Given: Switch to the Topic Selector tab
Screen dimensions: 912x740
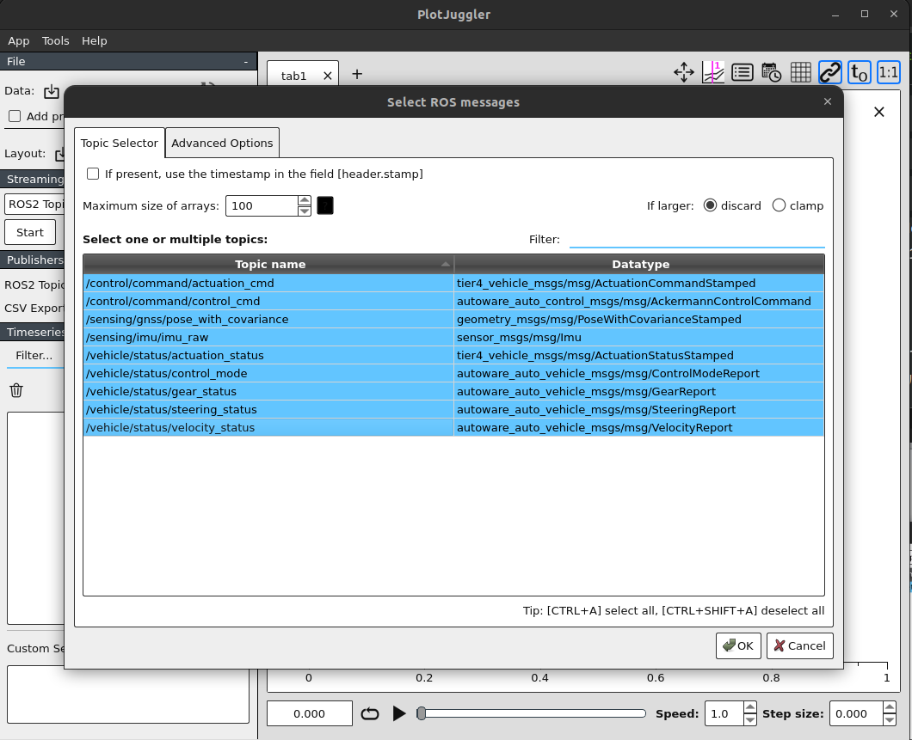Looking at the screenshot, I should [120, 143].
